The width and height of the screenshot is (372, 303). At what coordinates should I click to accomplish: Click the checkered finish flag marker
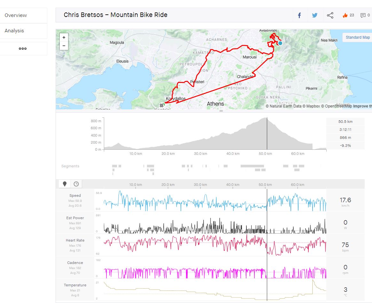(x=162, y=105)
